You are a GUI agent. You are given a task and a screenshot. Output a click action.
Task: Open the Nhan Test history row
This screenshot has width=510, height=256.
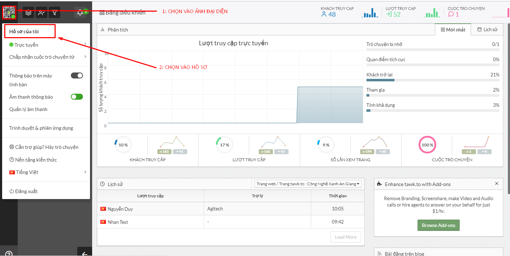pyautogui.click(x=231, y=222)
